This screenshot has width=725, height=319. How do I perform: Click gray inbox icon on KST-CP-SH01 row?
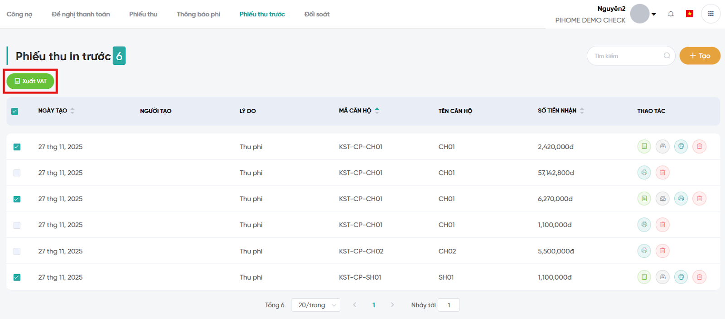(x=662, y=277)
